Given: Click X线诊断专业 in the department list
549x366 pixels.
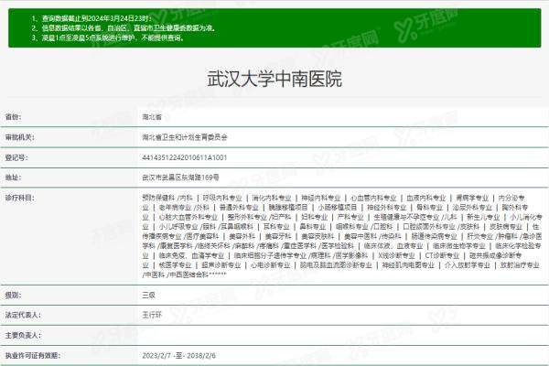Looking at the screenshot, I should coord(396,255).
